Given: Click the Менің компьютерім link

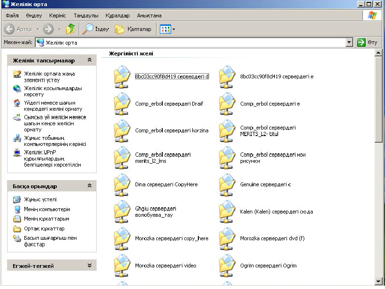Looking at the screenshot, I should click(47, 209).
